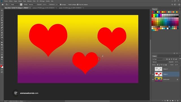Toggle the Lissage checkbox
181x102 pixels.
point(61,5)
